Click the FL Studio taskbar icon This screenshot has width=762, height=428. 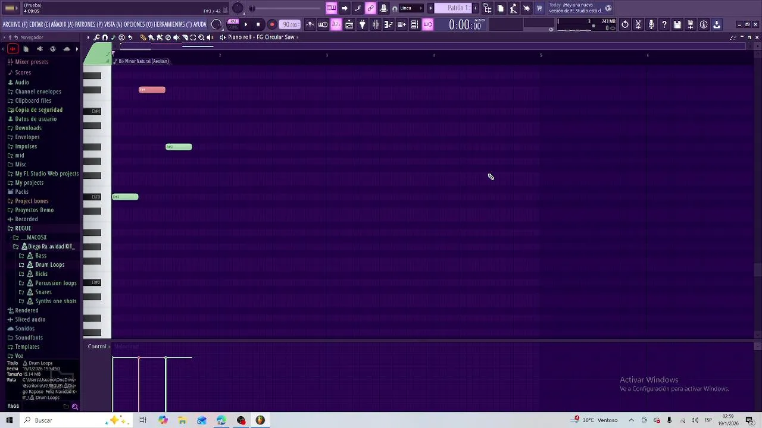point(260,420)
